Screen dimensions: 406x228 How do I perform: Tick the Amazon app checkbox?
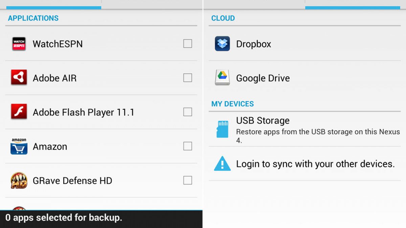point(187,146)
